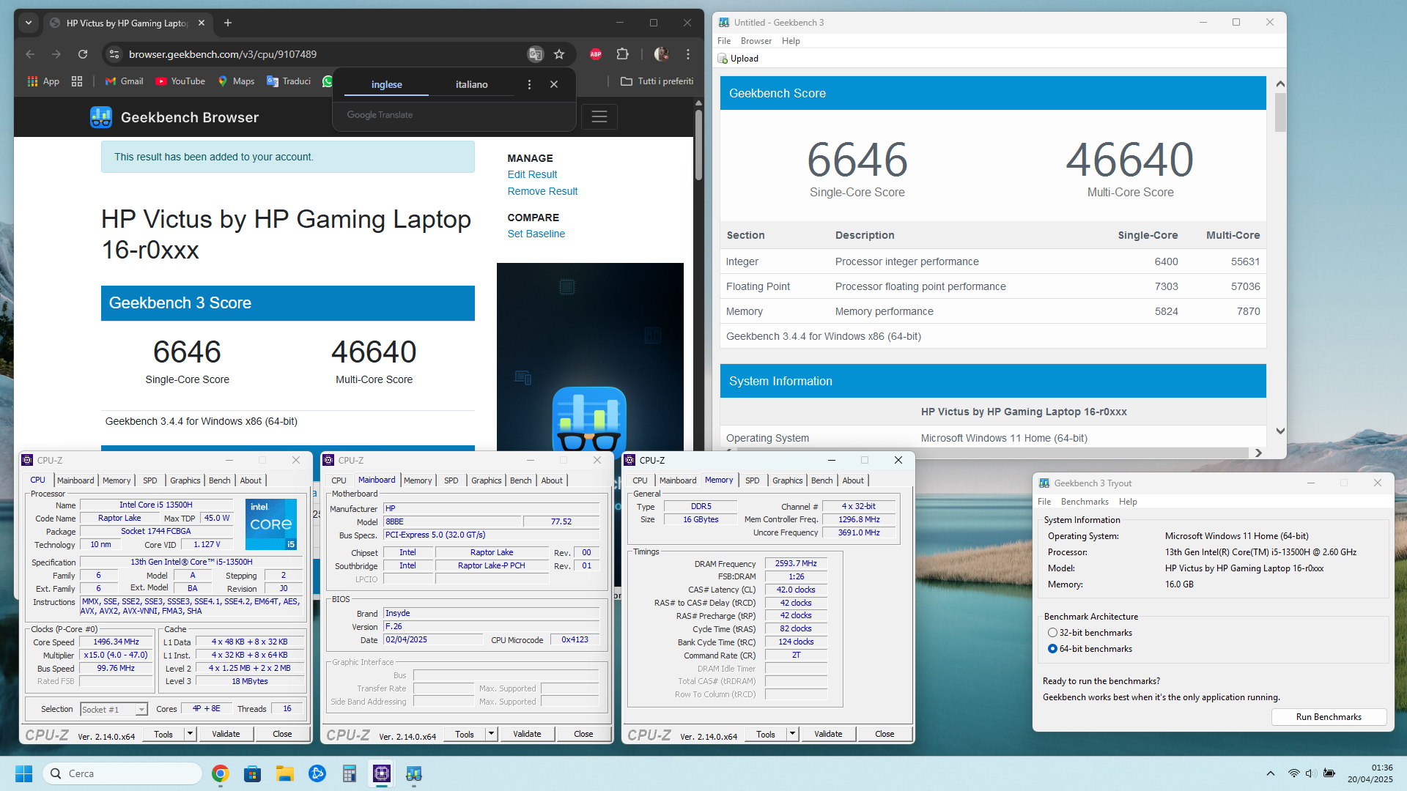Image resolution: width=1407 pixels, height=791 pixels.
Task: Open site information icon beside the URL
Action: coord(114,54)
